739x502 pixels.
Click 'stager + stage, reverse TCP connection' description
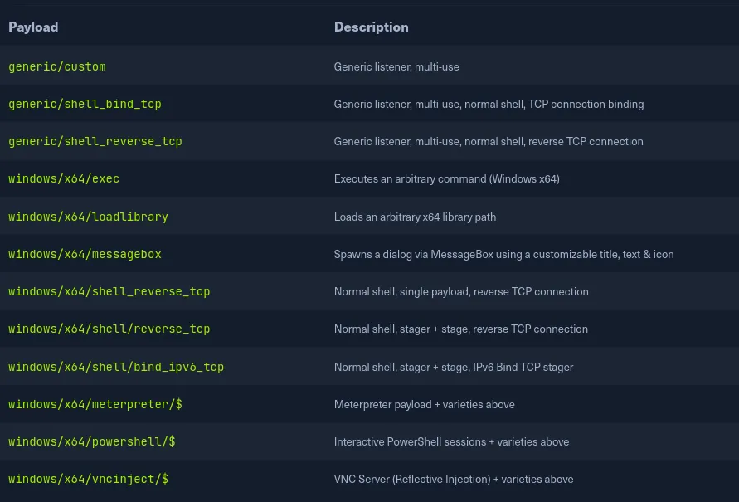click(x=461, y=329)
